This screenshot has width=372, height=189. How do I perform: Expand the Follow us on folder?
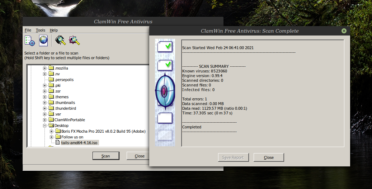[x=52, y=137]
